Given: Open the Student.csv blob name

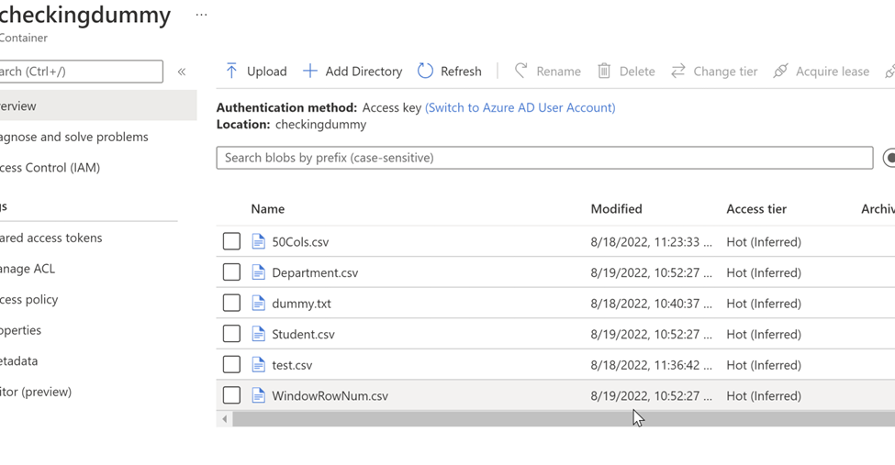Looking at the screenshot, I should pos(303,335).
